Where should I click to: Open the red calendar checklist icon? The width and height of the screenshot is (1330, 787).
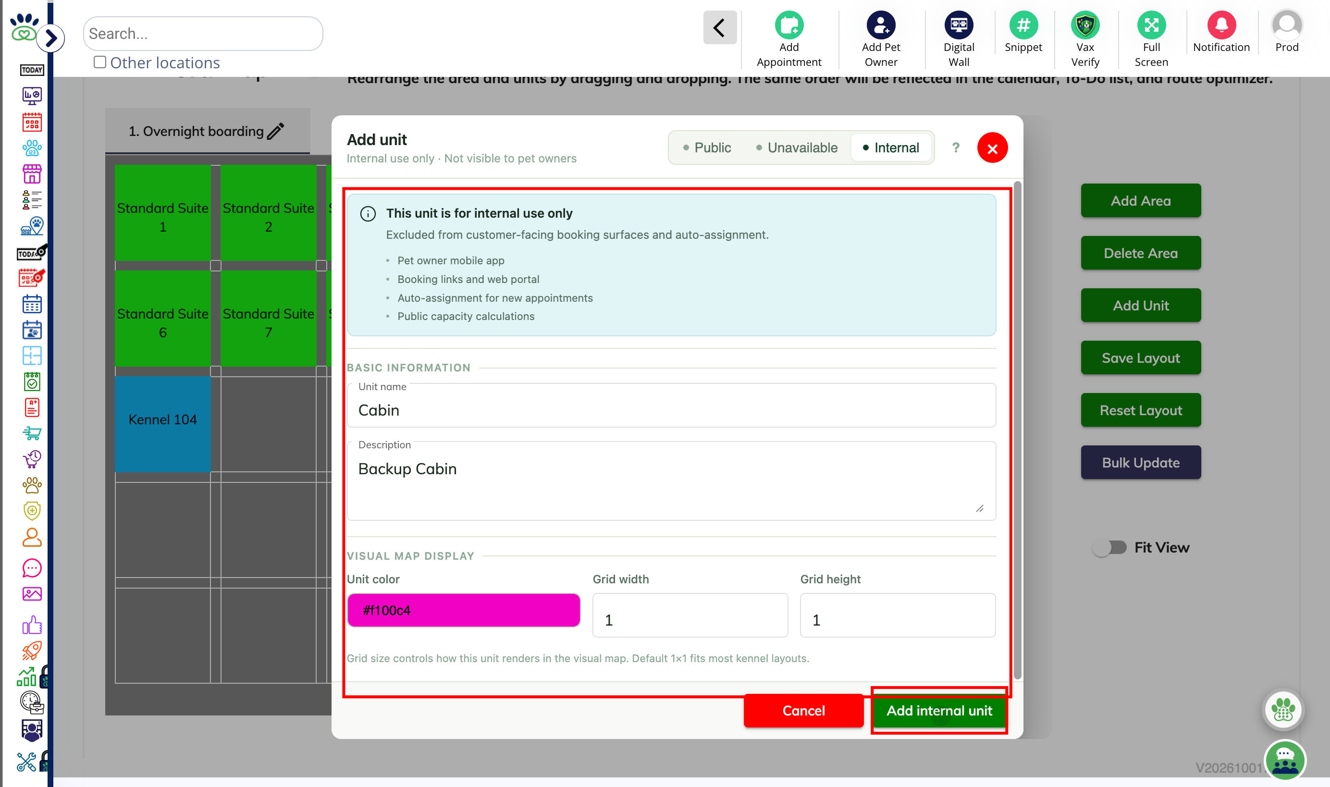[32, 122]
